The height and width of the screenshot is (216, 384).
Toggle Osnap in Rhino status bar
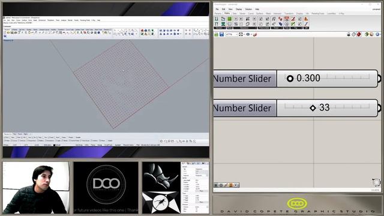[100, 145]
